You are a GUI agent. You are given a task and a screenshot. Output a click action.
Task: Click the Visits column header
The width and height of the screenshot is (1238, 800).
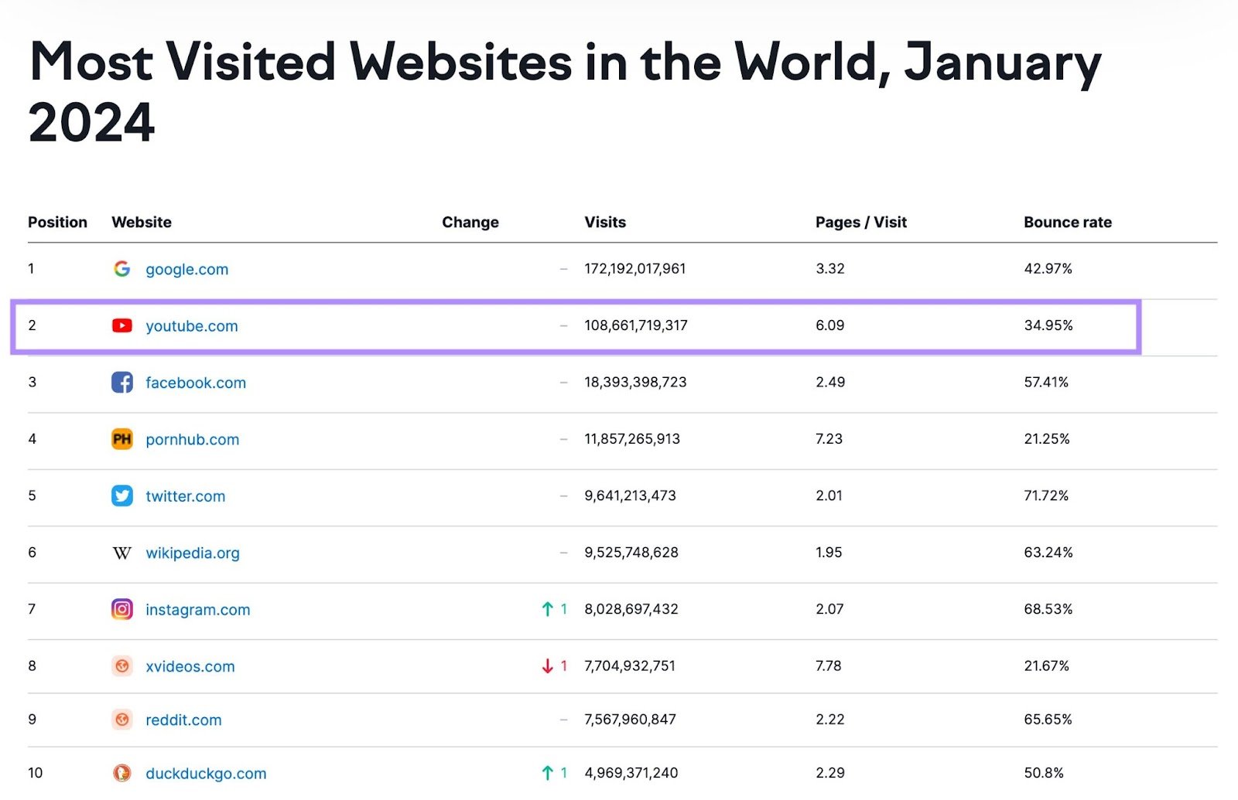click(605, 222)
